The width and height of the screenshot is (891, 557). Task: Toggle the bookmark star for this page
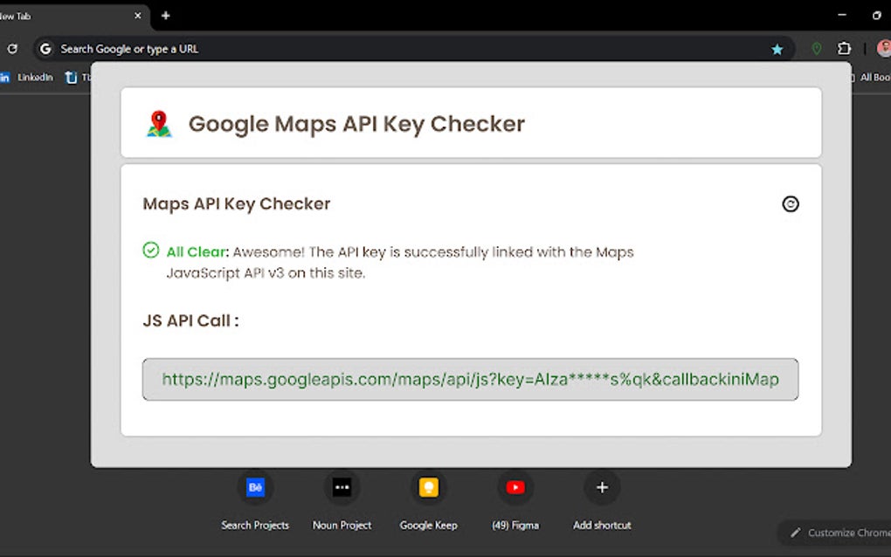pyautogui.click(x=777, y=49)
